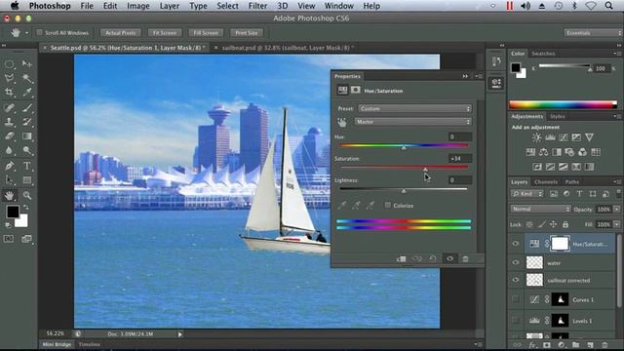
Task: Toggle layer visibility in Properties panel
Action: click(x=449, y=259)
